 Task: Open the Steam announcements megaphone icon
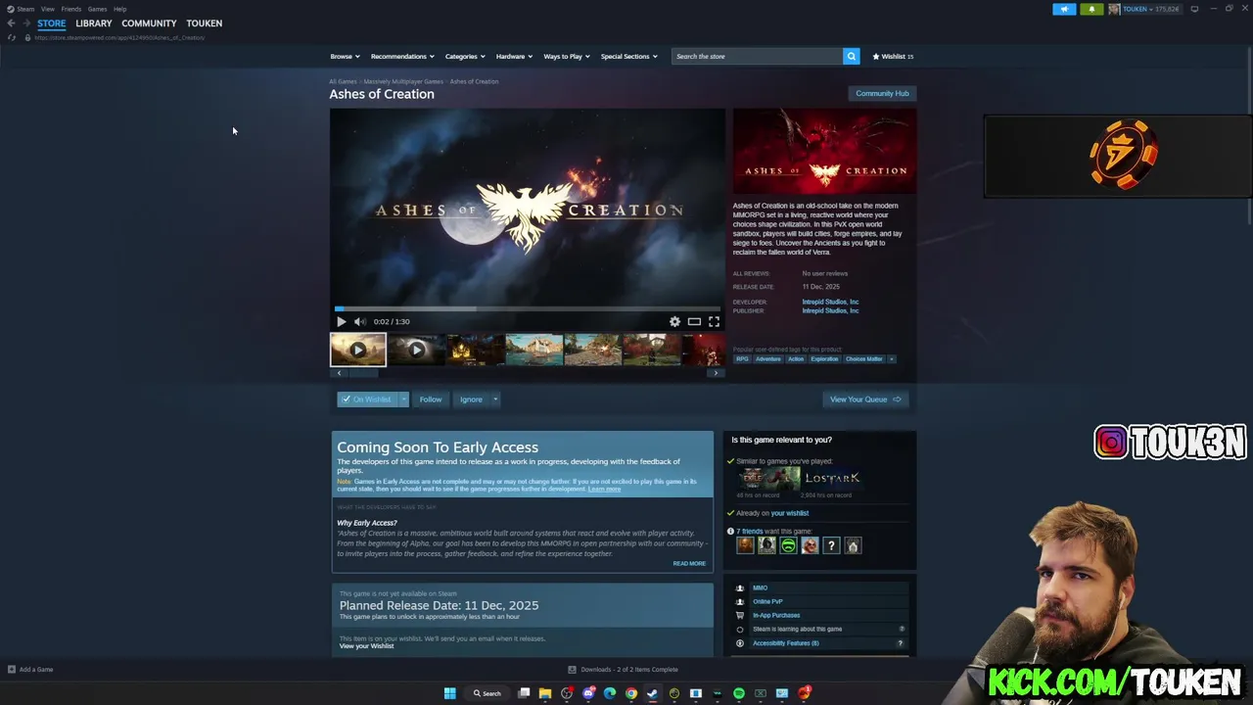tap(1064, 9)
